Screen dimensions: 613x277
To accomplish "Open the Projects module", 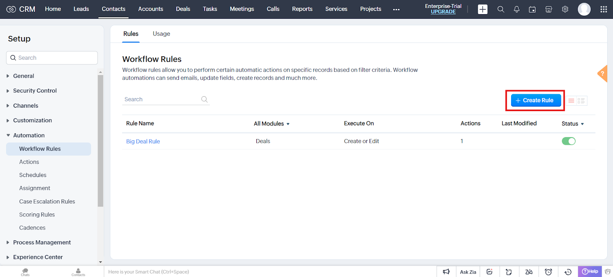I will click(x=370, y=9).
